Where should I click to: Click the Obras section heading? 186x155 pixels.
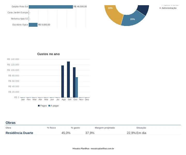[x=11, y=123]
